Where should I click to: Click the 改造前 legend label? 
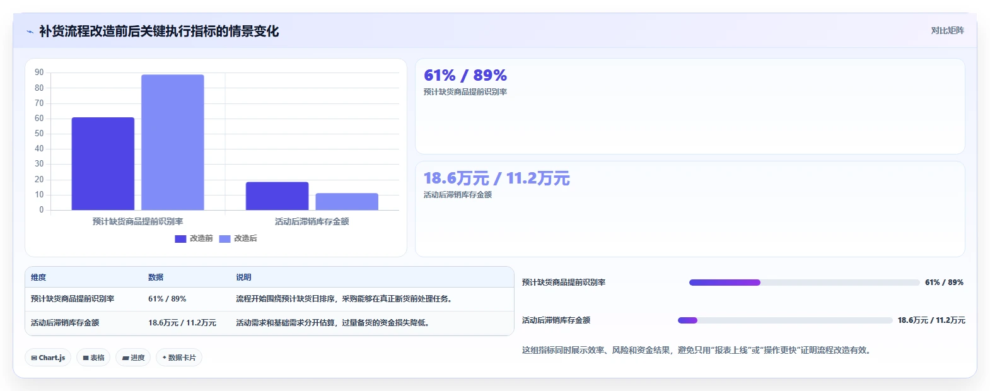201,238
